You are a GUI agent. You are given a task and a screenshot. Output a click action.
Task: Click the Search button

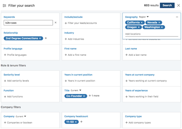point(167,5)
